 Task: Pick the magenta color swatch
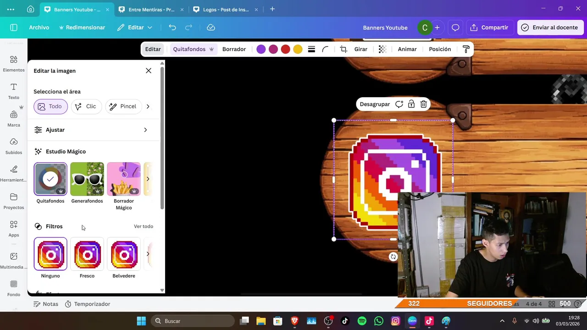pyautogui.click(x=273, y=49)
